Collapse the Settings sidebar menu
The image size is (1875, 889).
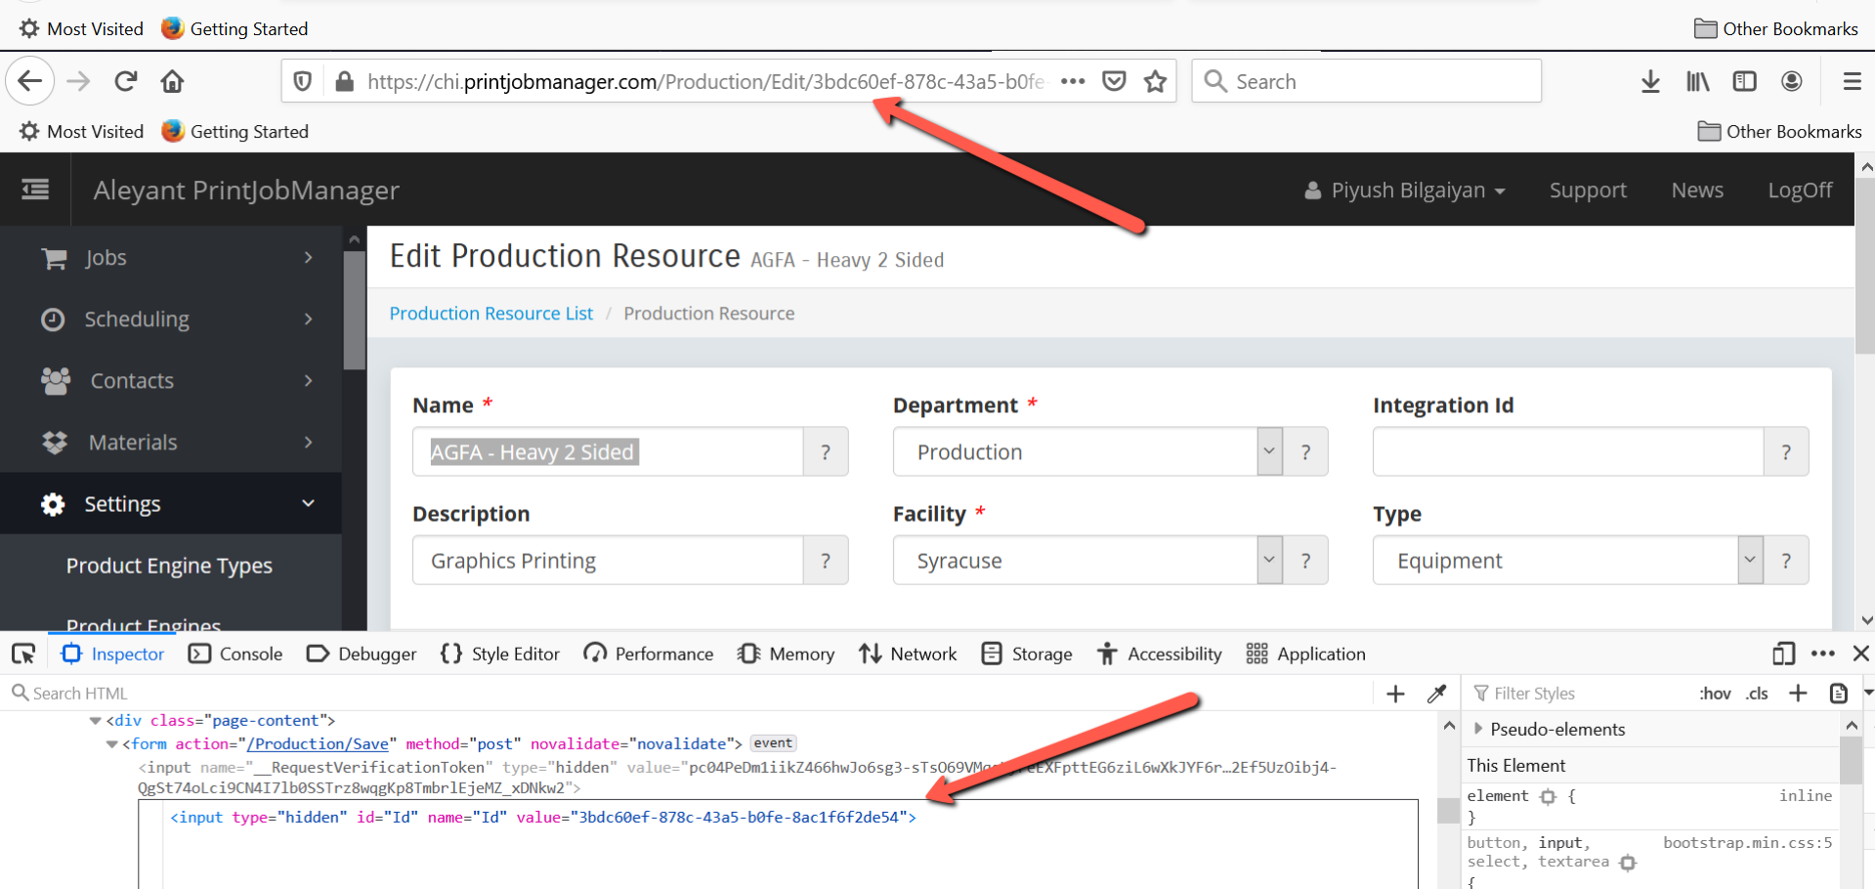171,503
